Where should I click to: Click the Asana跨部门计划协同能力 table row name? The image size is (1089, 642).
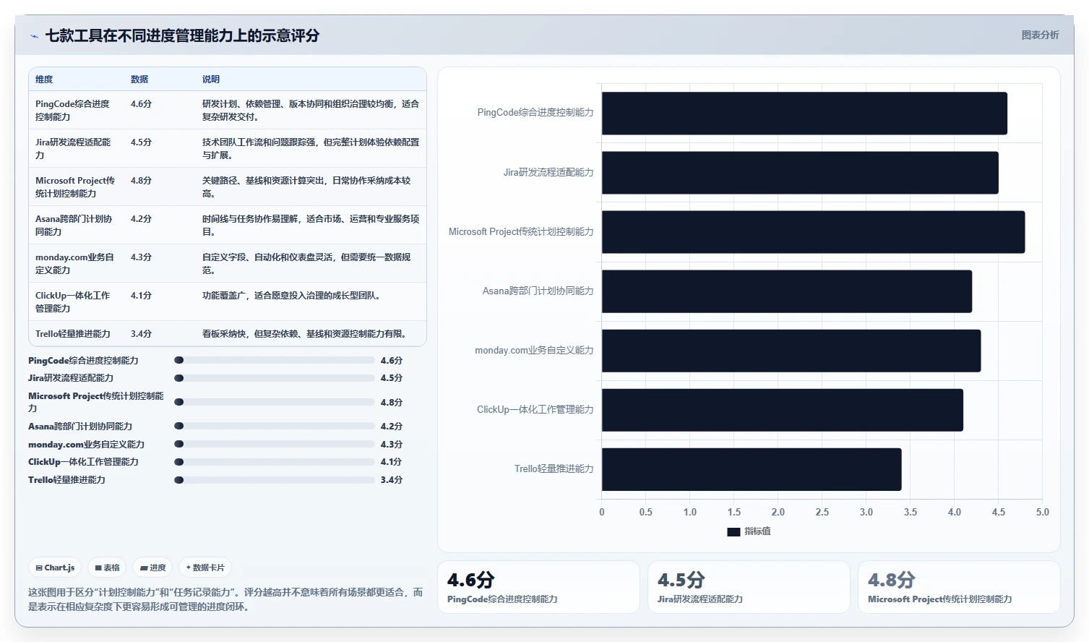[74, 225]
